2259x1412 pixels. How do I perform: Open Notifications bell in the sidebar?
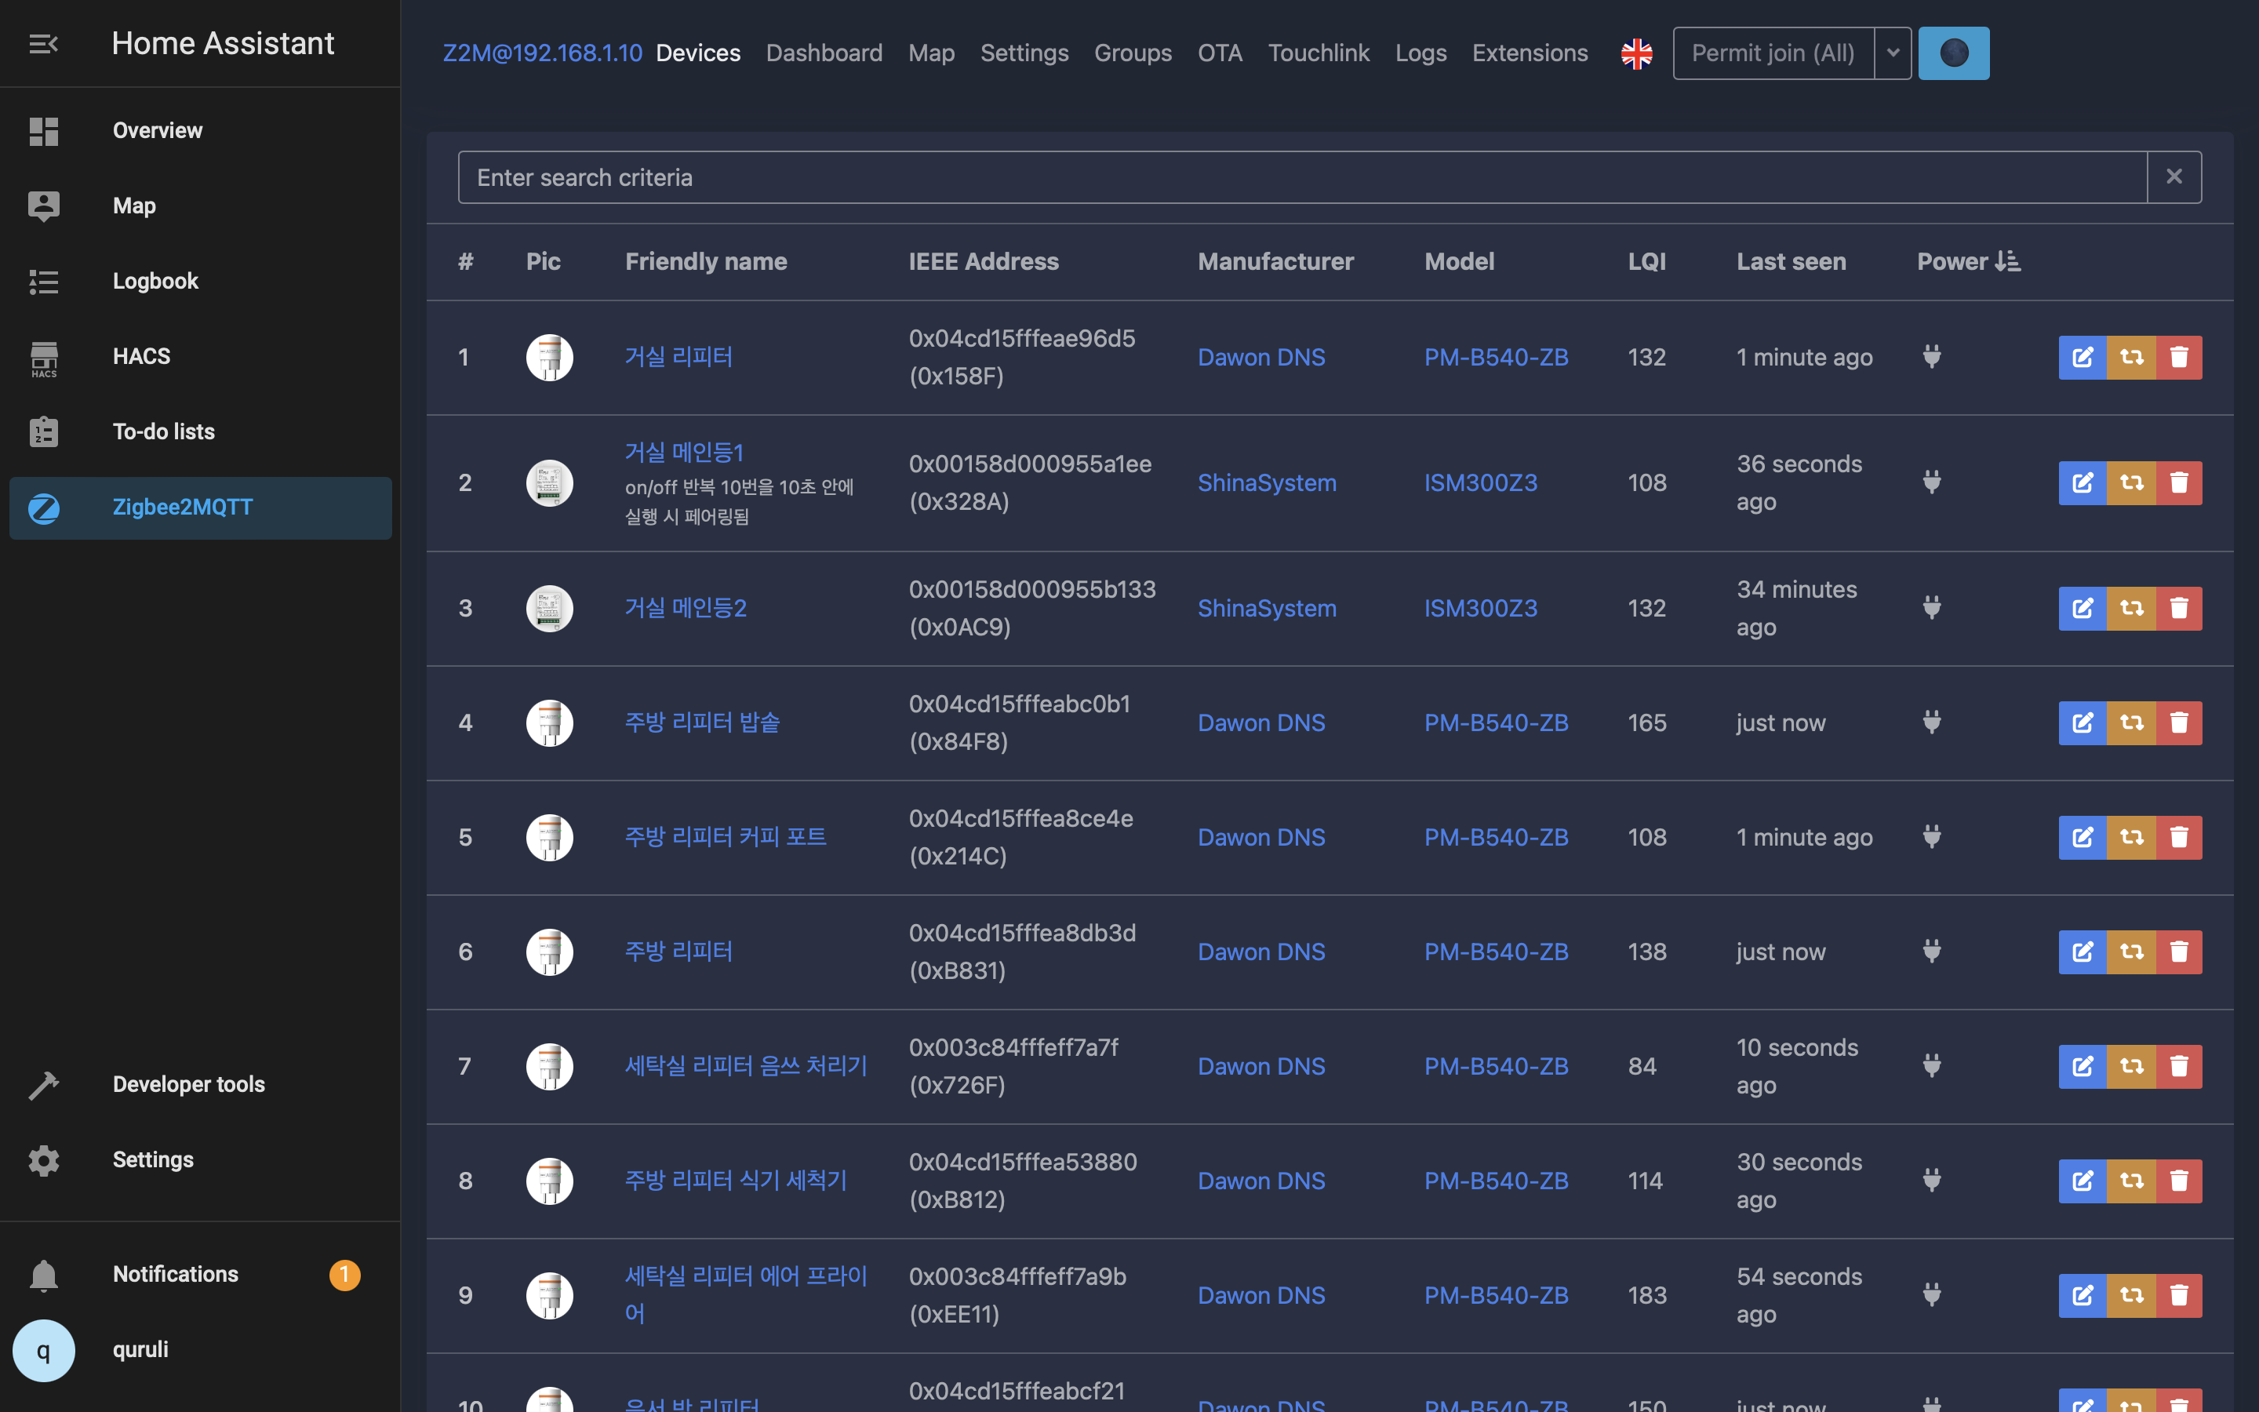(43, 1275)
